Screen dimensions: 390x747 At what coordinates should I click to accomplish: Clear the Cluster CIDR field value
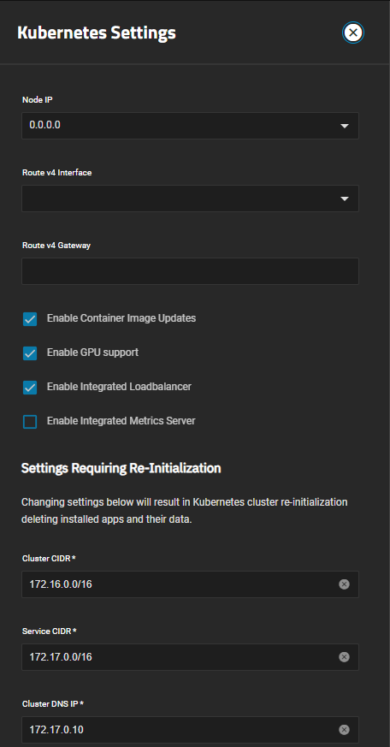(x=345, y=584)
